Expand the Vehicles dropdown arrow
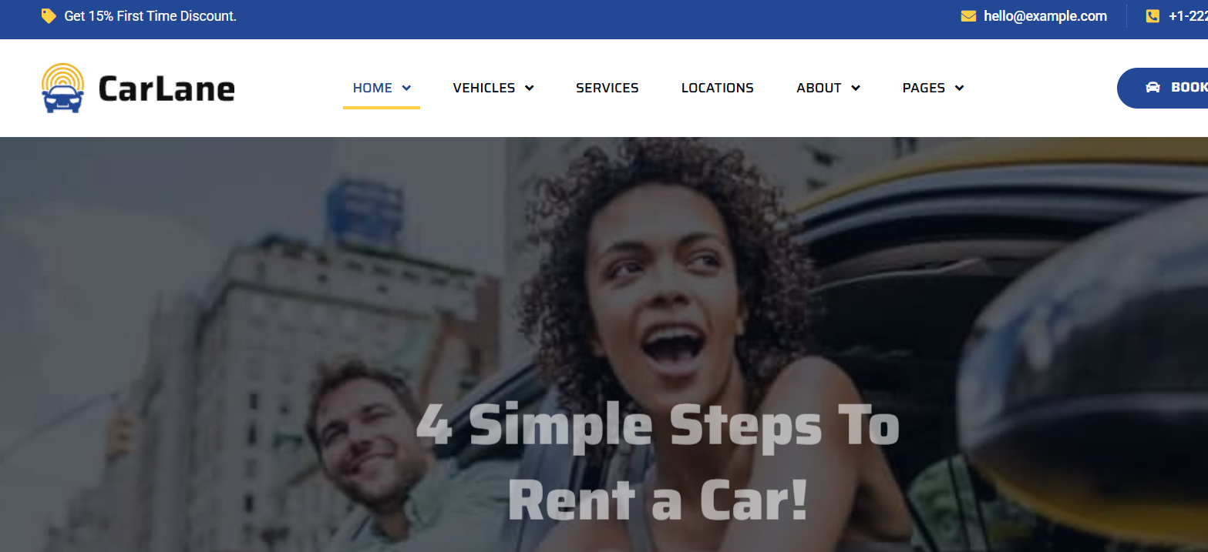Viewport: 1208px width, 552px height. [x=530, y=89]
